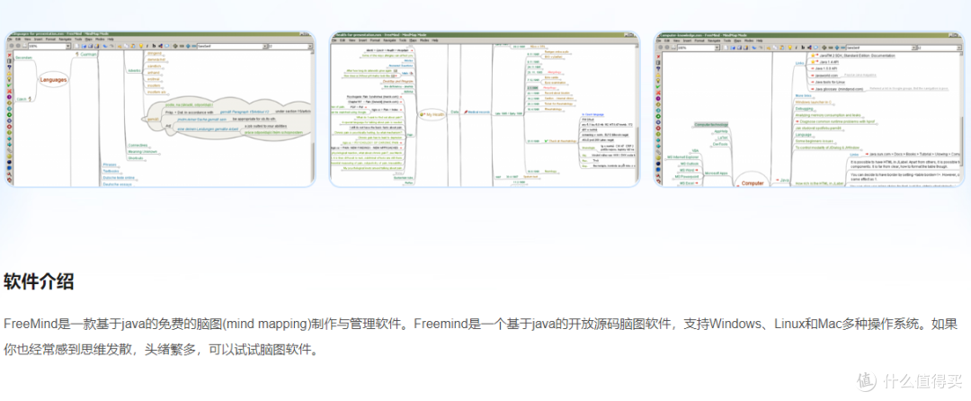Select the Computer root node
Screen dimensions: 971x401
[753, 181]
